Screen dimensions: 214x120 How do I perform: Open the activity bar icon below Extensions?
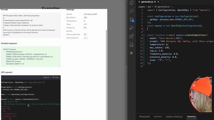click(x=131, y=44)
